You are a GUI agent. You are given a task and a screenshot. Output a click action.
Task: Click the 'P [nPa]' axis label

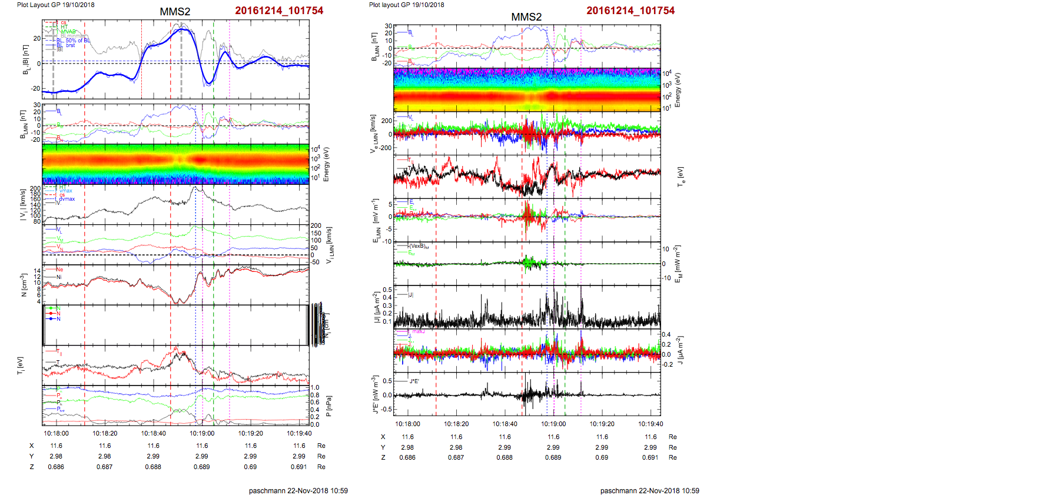coord(328,406)
